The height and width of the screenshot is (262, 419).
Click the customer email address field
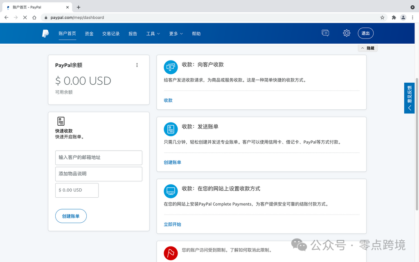(x=99, y=158)
